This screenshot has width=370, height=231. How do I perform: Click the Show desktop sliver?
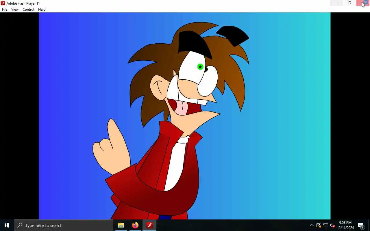point(369,225)
